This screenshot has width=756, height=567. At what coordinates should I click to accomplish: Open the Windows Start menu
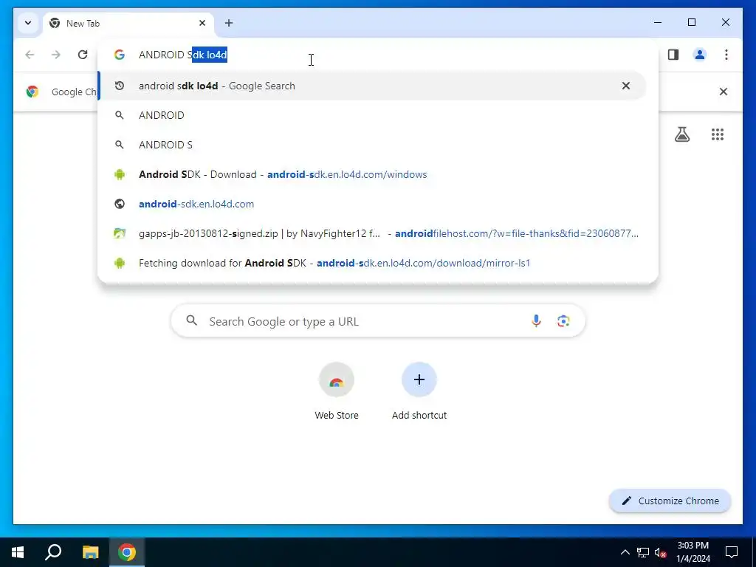click(18, 552)
